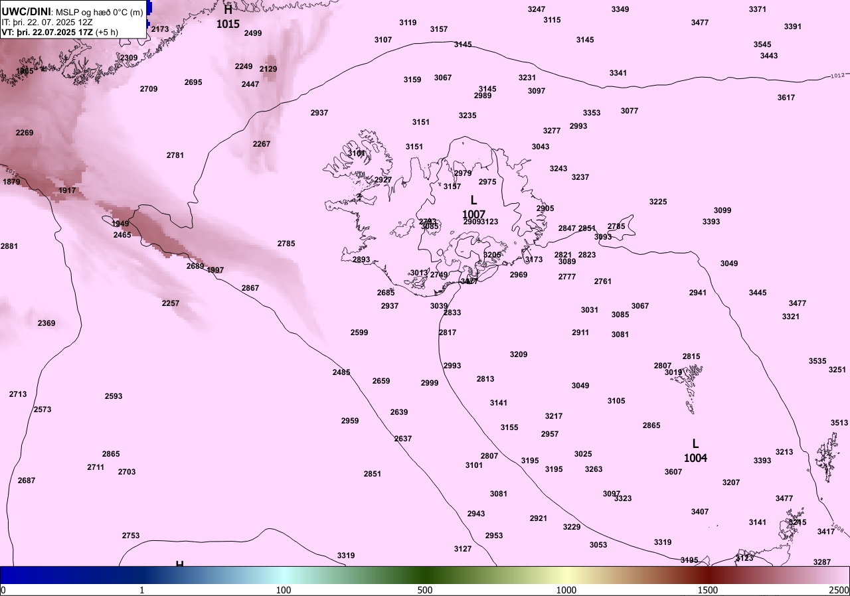Click the 2499 height value
Viewport: 850px width, 596px height.
[x=253, y=33]
